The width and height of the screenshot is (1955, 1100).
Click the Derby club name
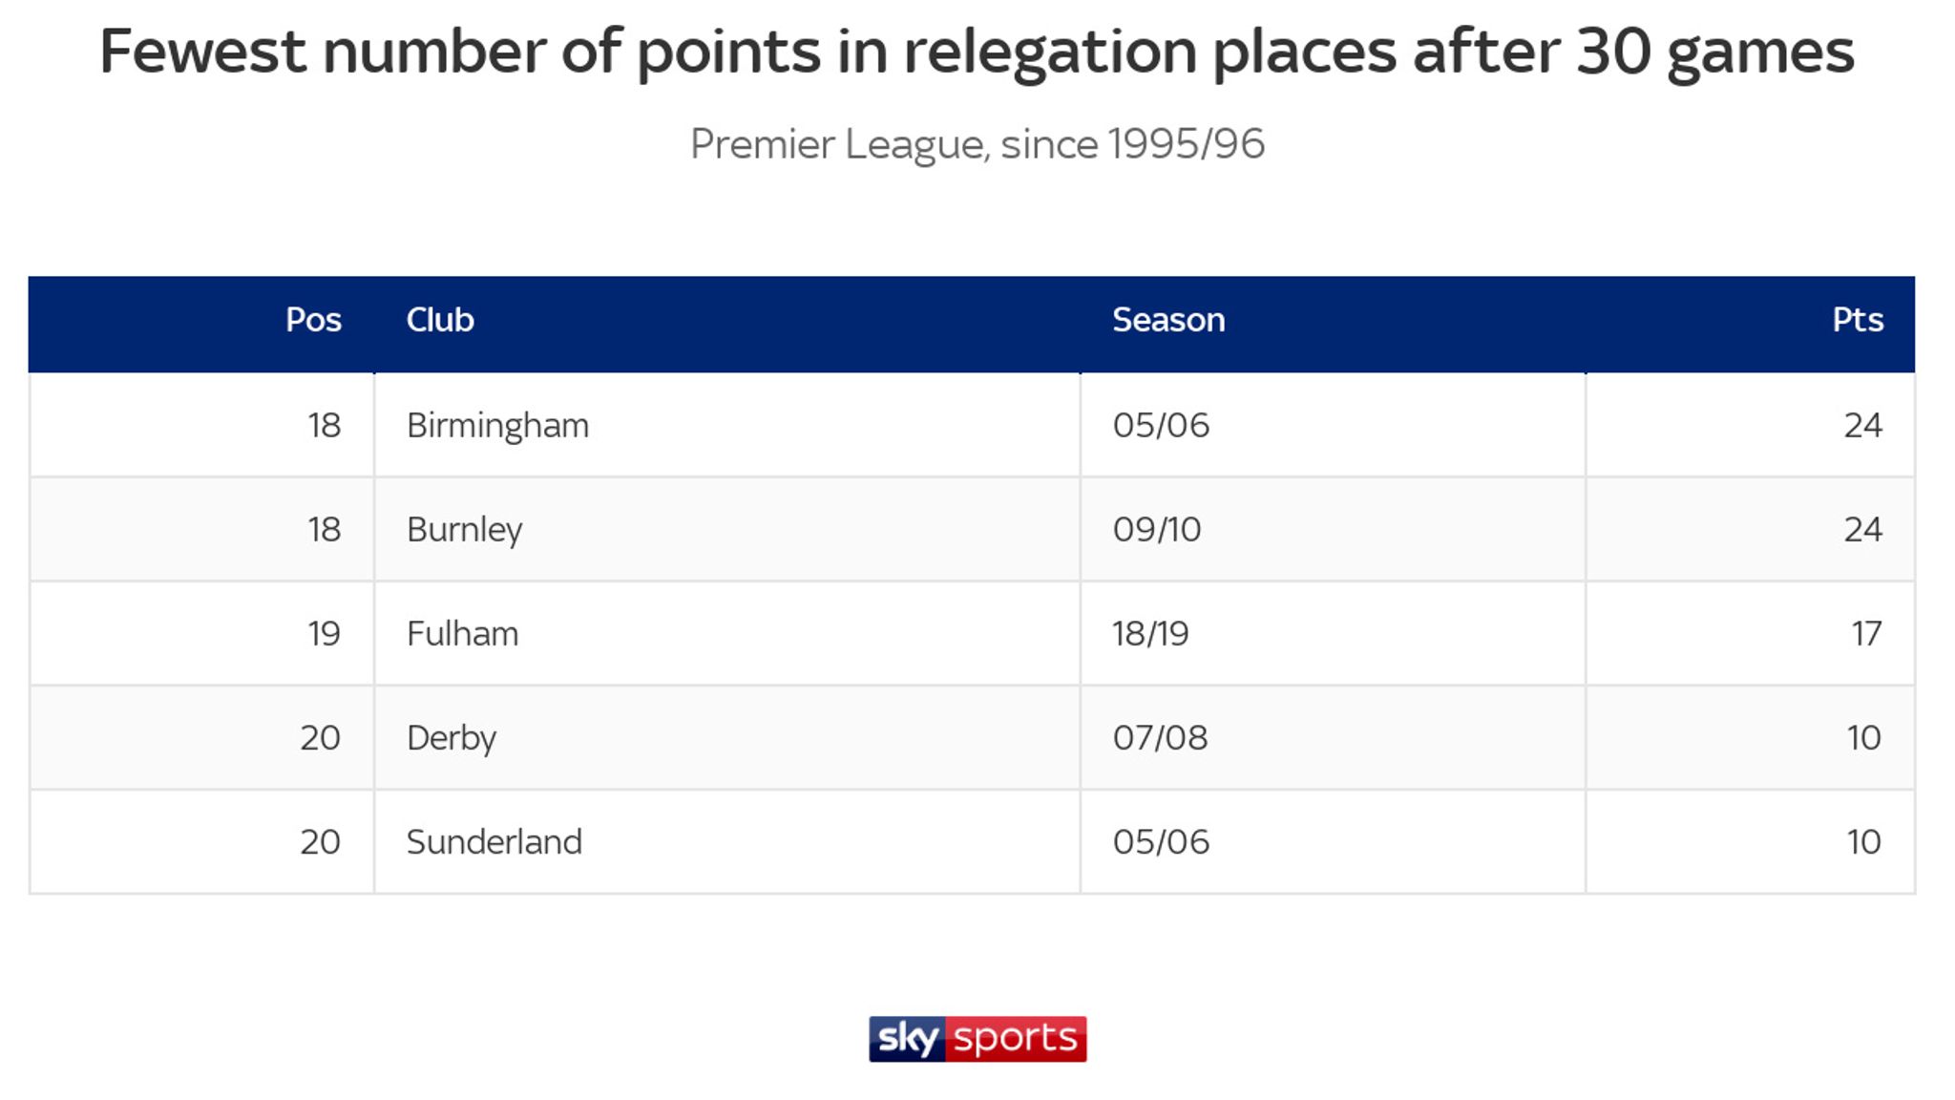click(x=452, y=738)
